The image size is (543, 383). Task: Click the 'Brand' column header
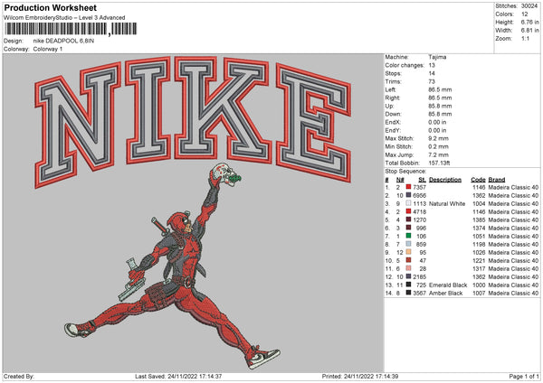coord(497,180)
